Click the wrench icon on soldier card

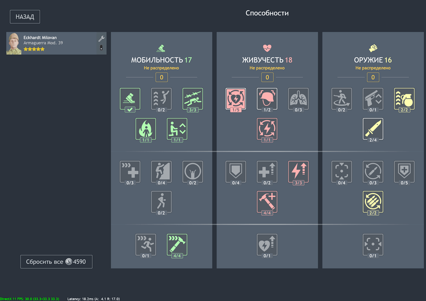click(101, 39)
